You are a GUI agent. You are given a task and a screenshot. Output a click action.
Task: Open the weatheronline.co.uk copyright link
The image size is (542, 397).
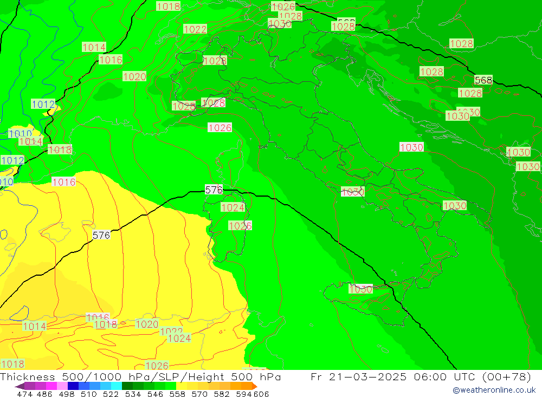[x=494, y=390]
